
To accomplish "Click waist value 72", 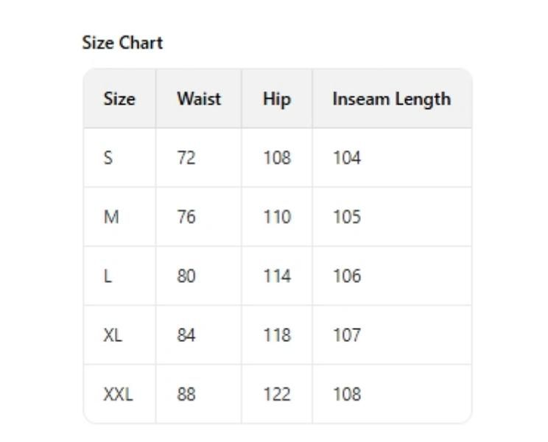I will click(186, 158).
